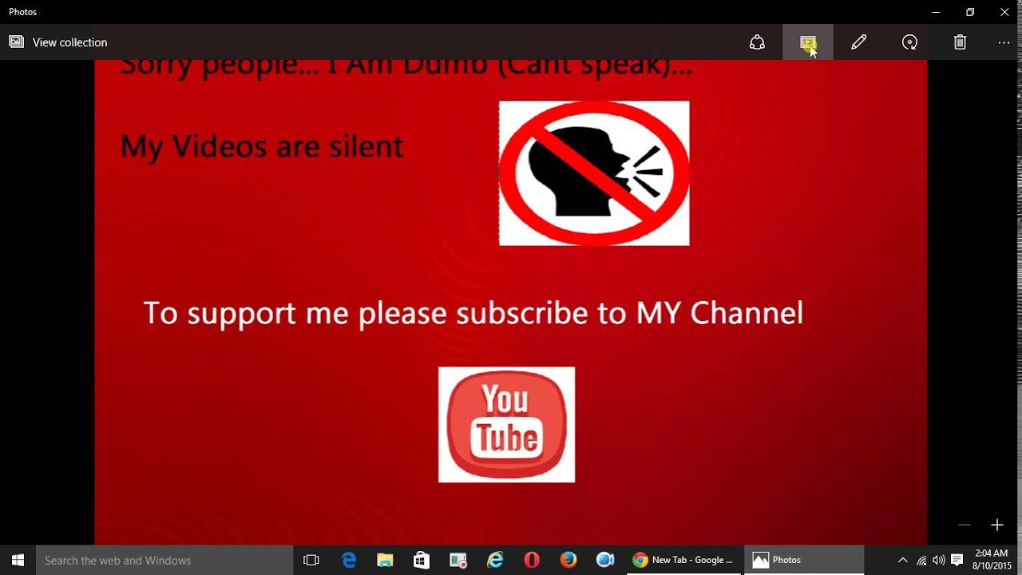Click the Search the web and Windows box
The height and width of the screenshot is (575, 1022).
point(164,560)
